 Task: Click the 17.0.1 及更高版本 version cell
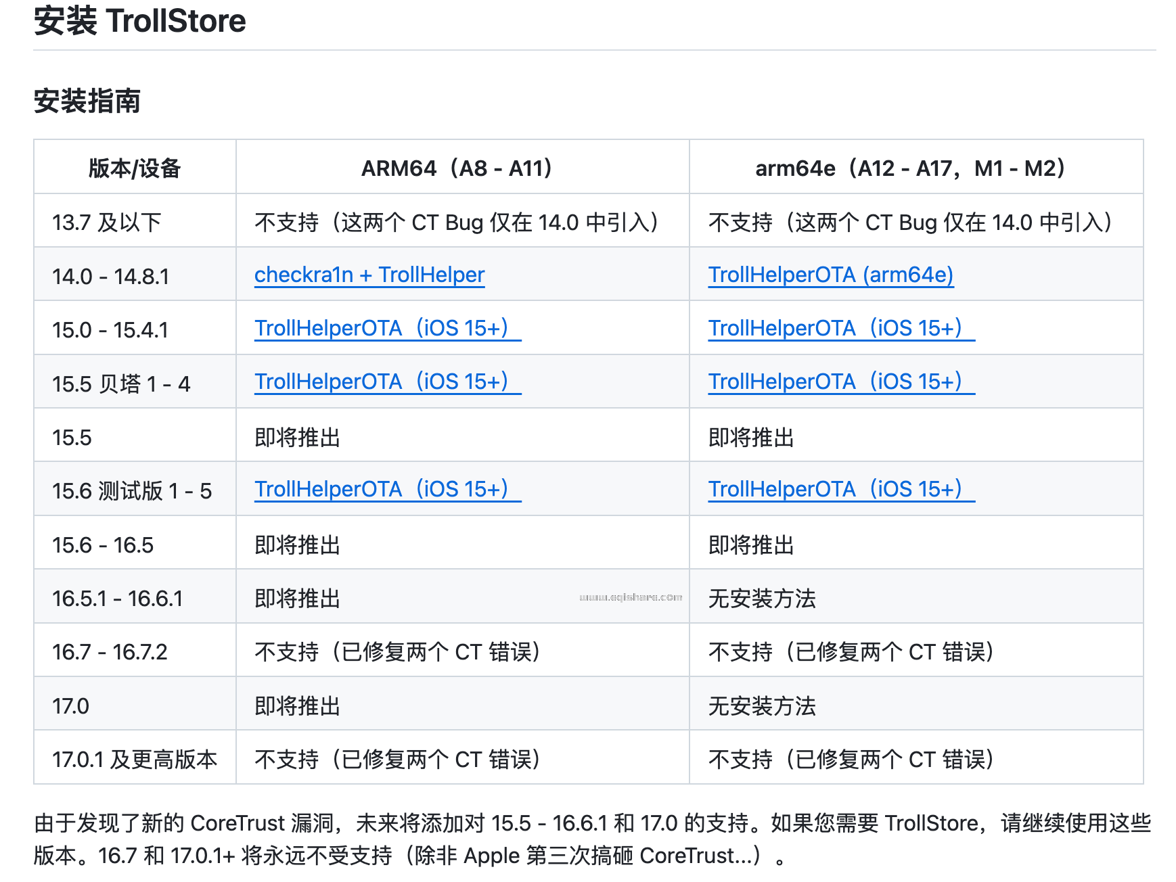135,760
